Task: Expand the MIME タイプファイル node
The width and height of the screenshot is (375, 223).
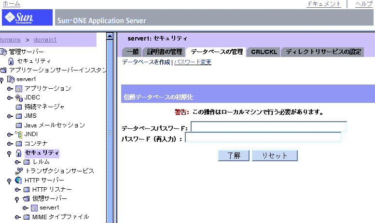Action: 18,218
